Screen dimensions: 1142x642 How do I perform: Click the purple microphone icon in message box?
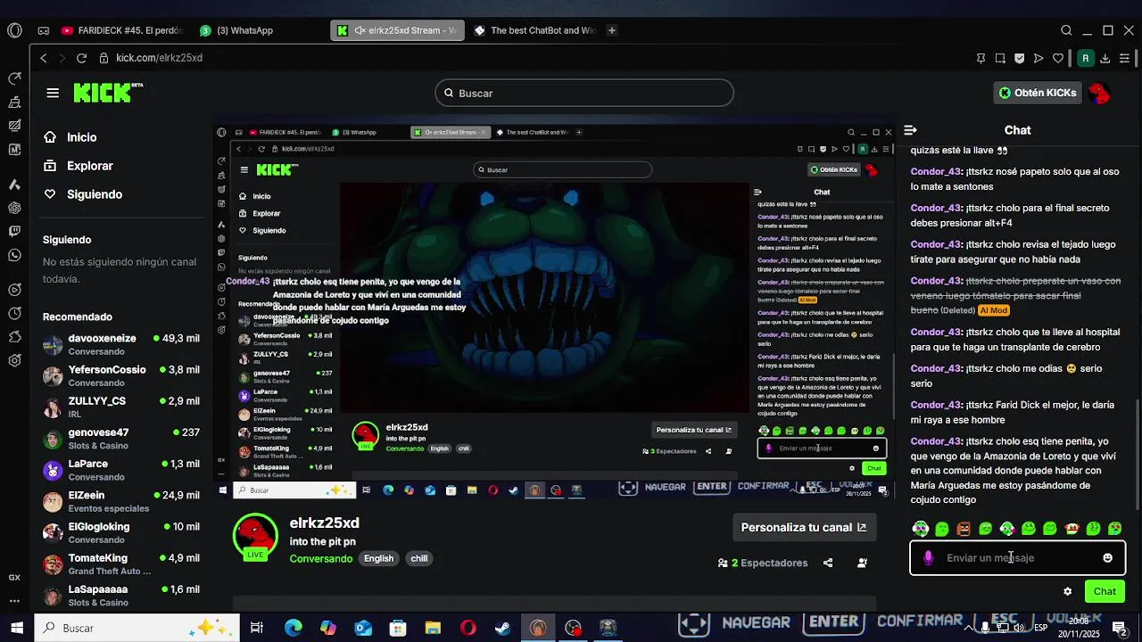(x=928, y=558)
